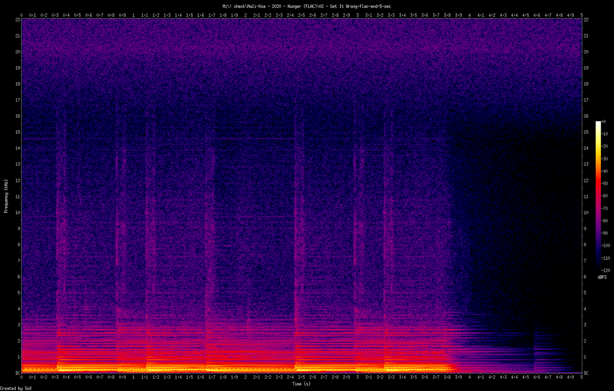Click the '-30' label on the dBFS scale
The width and height of the screenshot is (614, 391).
pyautogui.click(x=605, y=159)
